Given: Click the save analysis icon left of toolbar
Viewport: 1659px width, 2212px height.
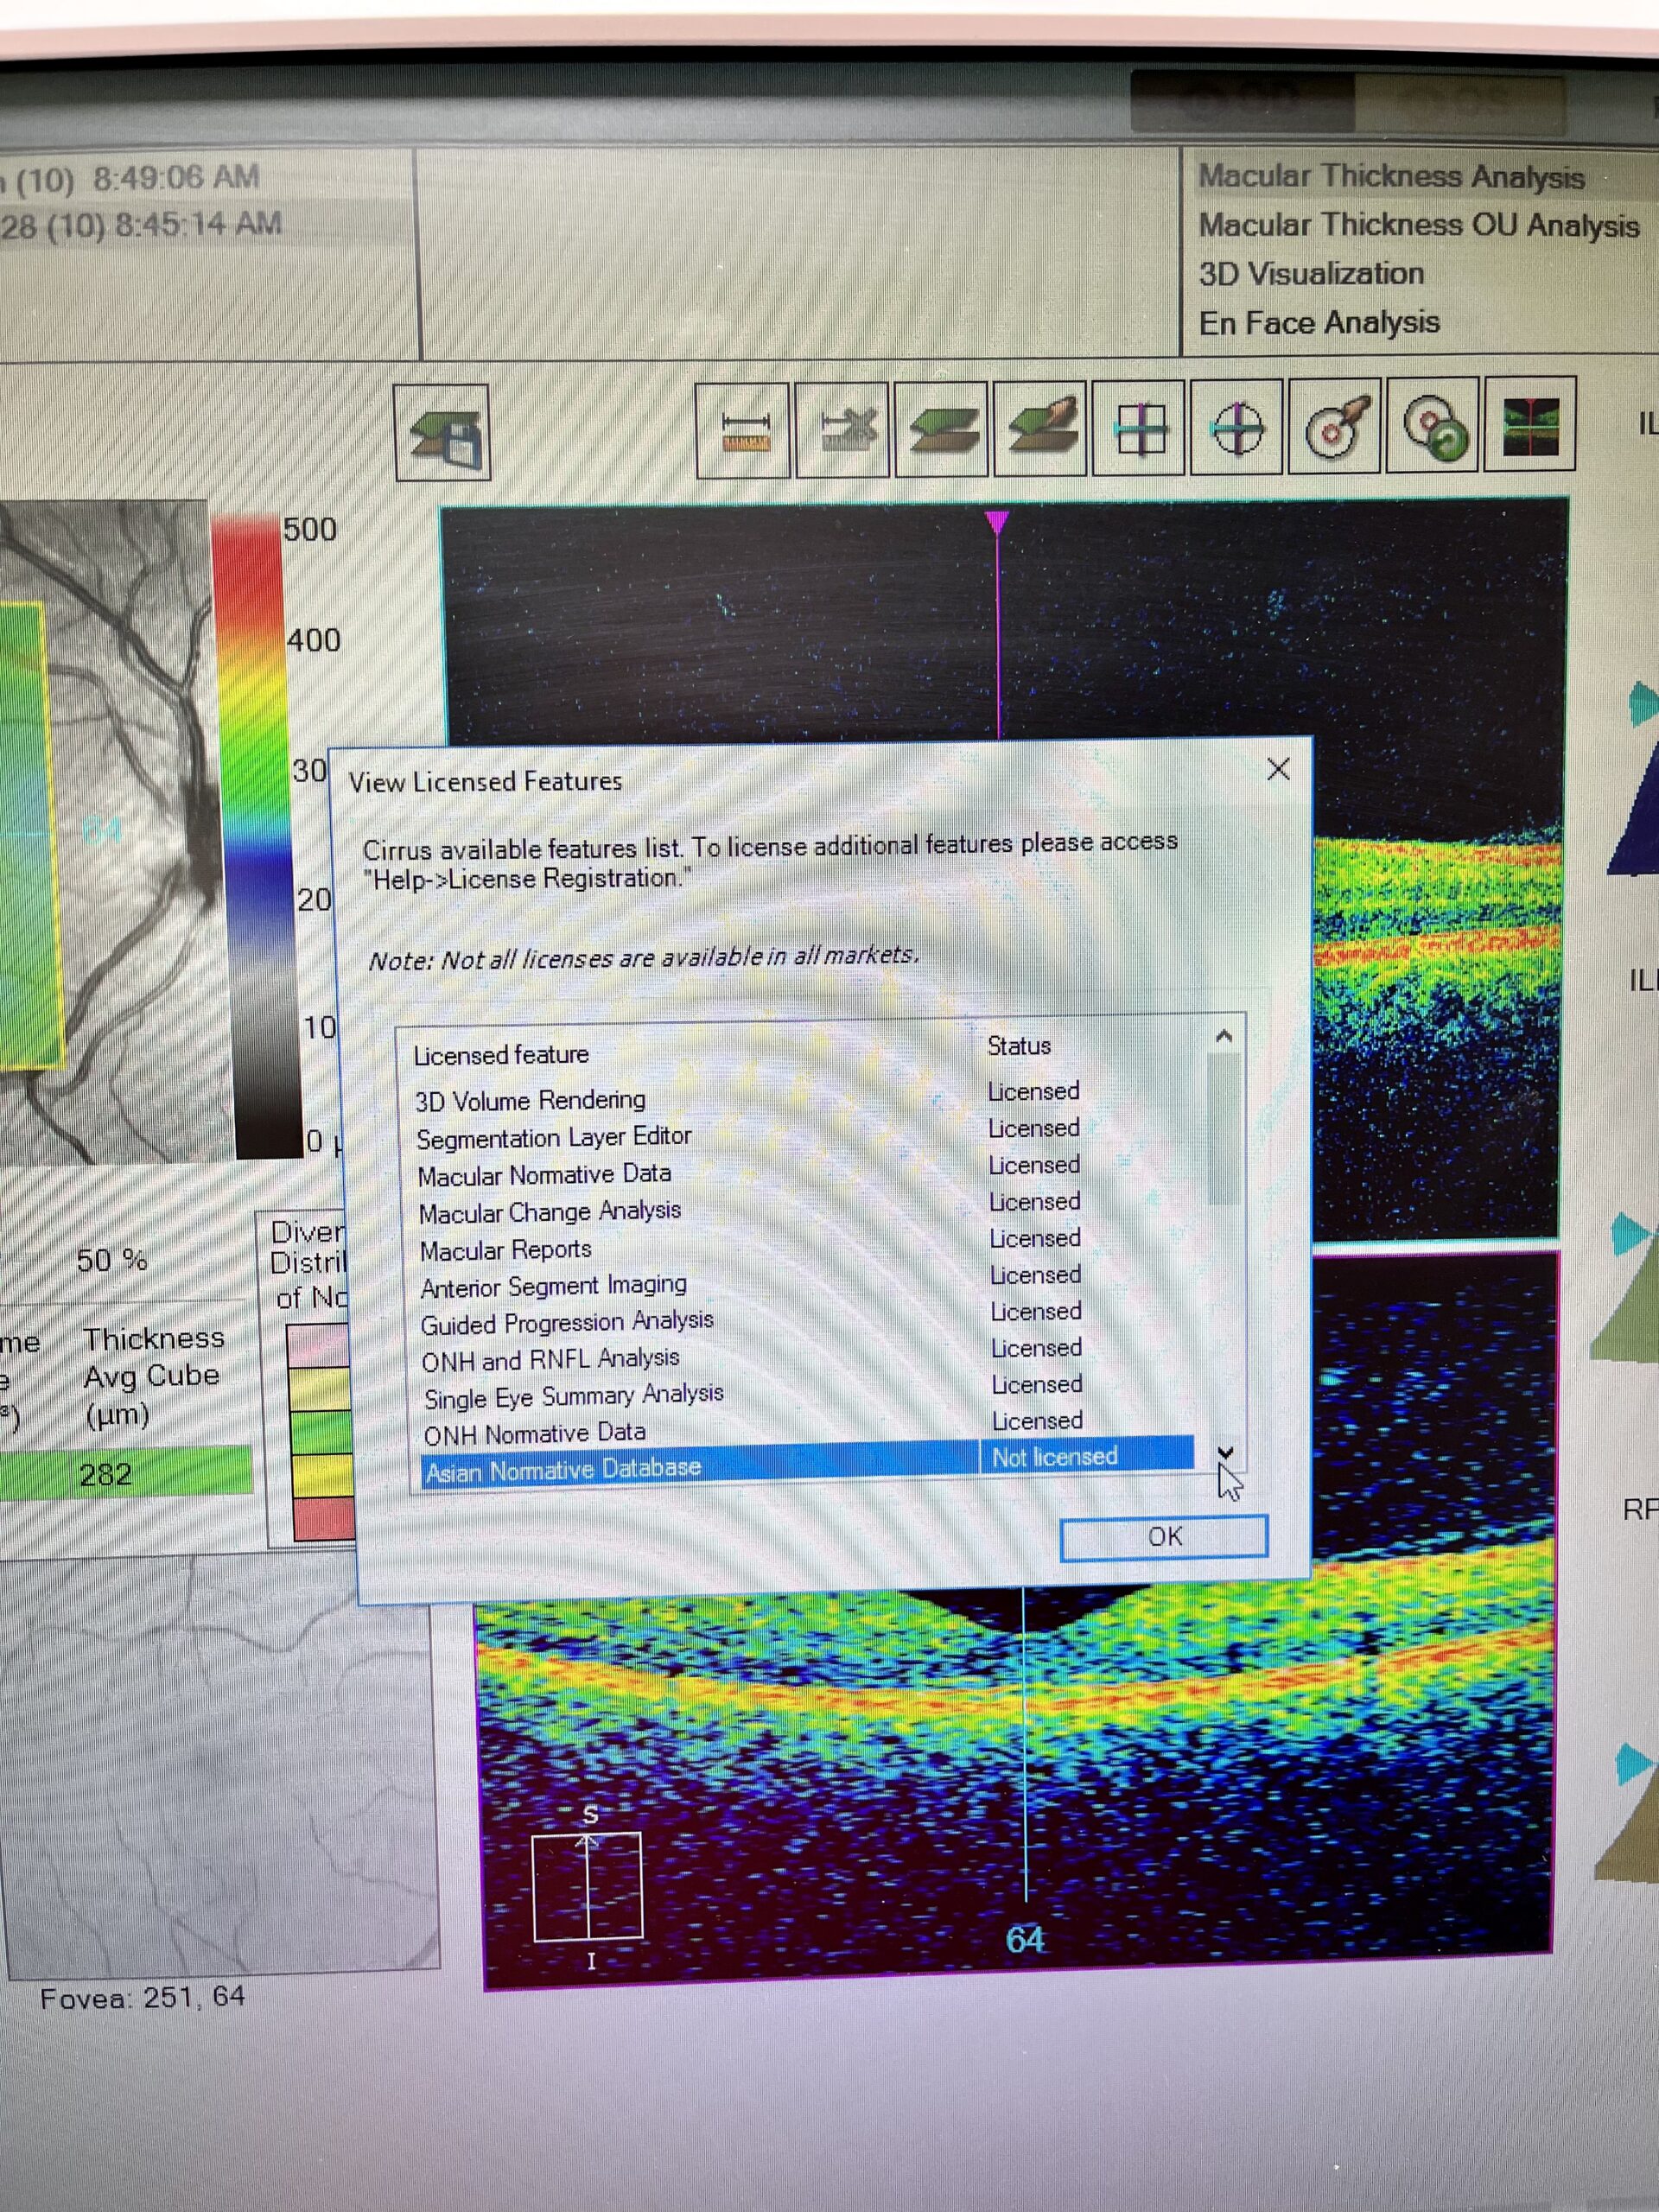Looking at the screenshot, I should 442,432.
